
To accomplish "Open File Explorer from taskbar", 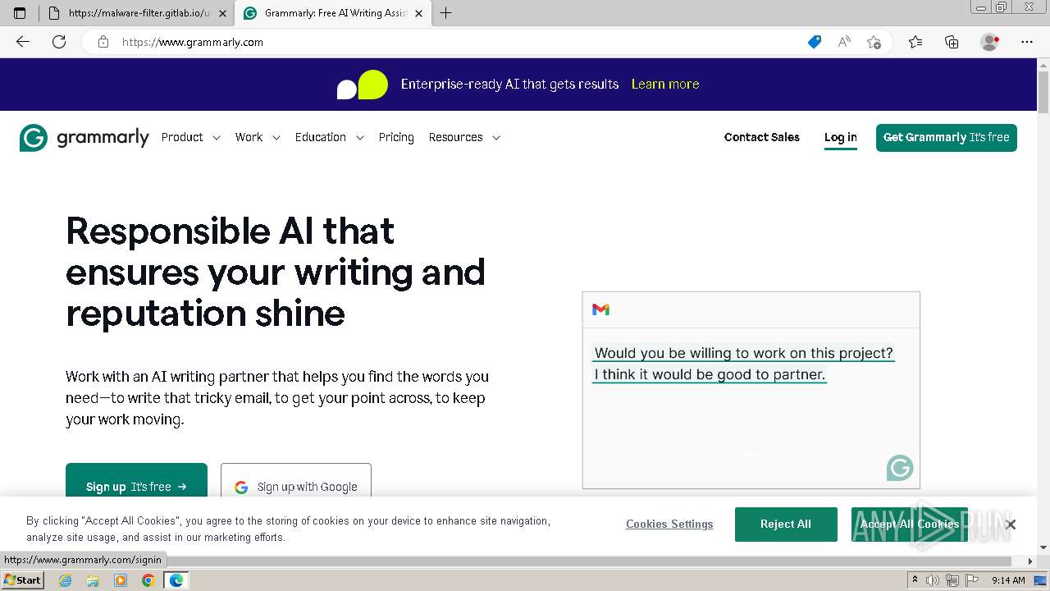I will (x=93, y=580).
